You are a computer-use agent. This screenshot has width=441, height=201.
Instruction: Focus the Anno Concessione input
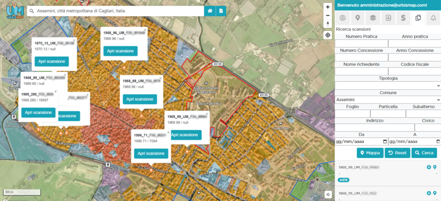point(414,58)
